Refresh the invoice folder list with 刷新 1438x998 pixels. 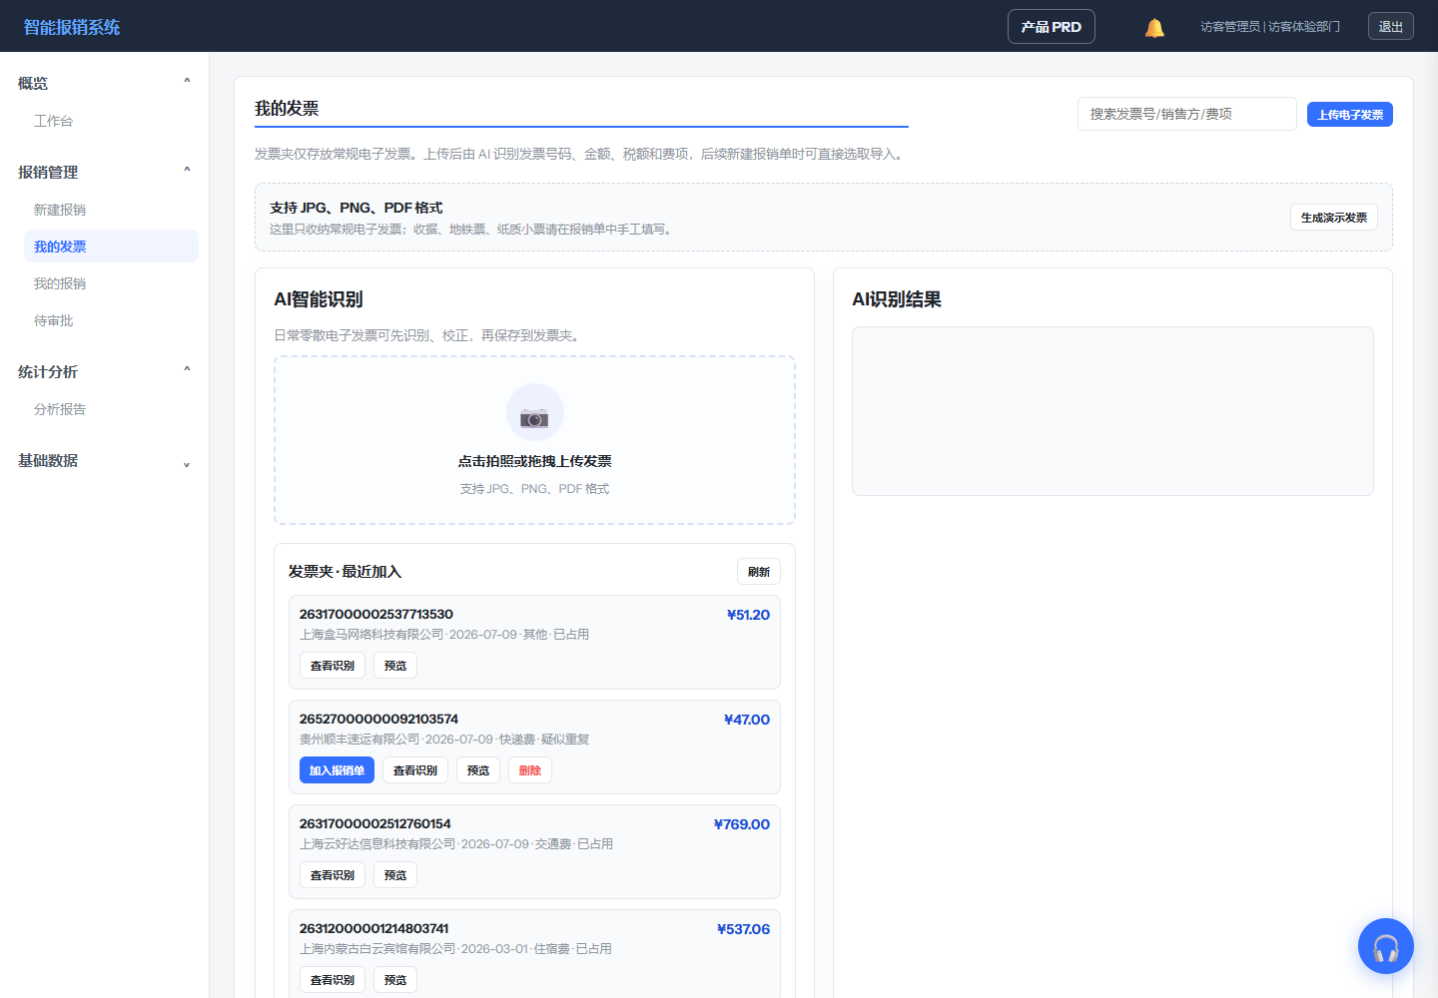click(759, 572)
